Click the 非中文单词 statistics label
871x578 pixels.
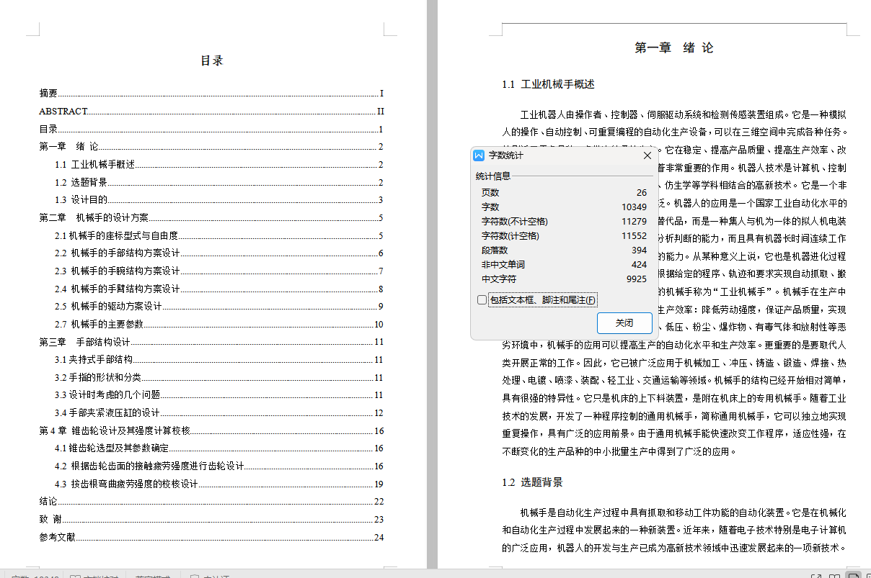pyautogui.click(x=503, y=265)
